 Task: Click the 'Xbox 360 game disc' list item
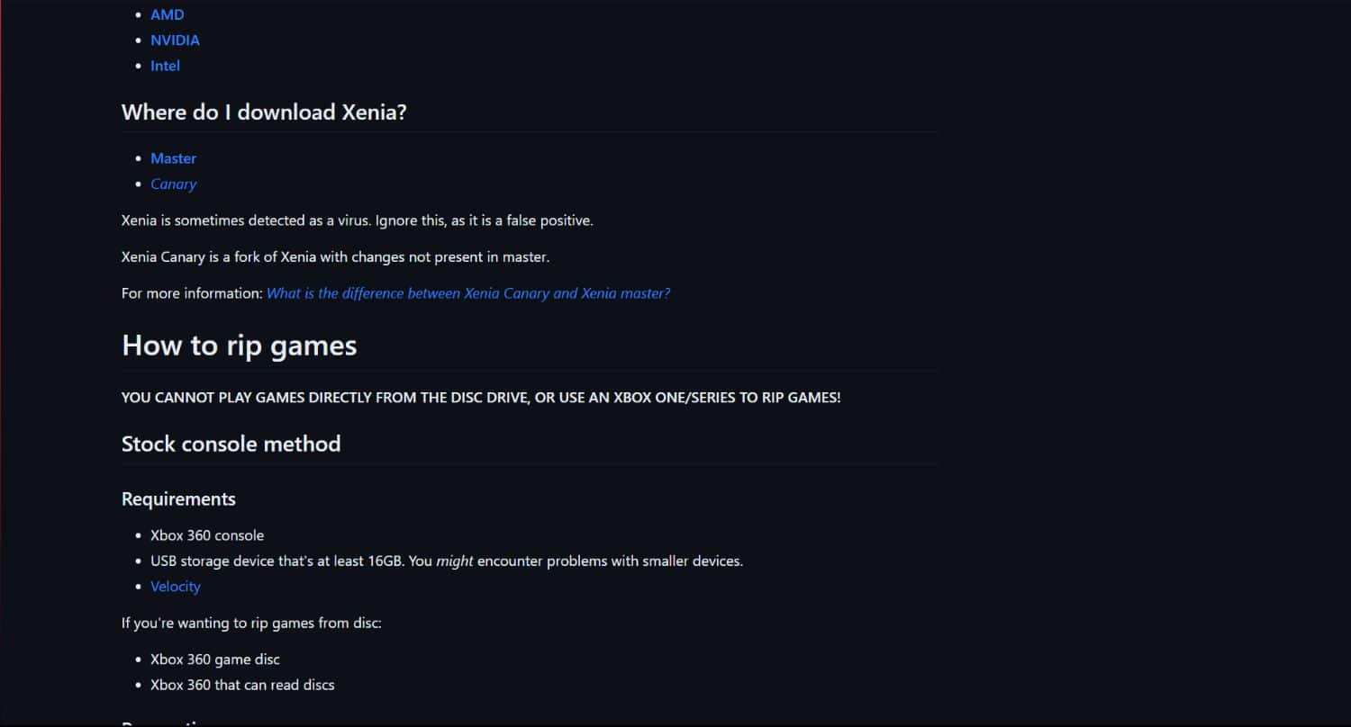215,660
